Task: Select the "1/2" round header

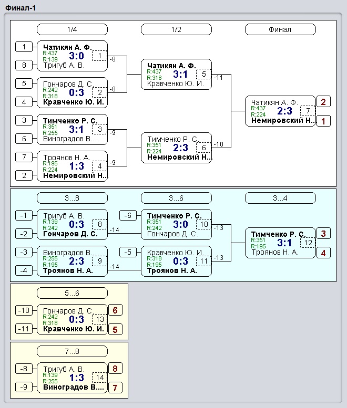Action: (176, 29)
